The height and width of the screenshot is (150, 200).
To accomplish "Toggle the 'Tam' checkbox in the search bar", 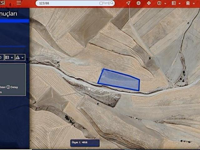I will pyautogui.click(x=101, y=3).
